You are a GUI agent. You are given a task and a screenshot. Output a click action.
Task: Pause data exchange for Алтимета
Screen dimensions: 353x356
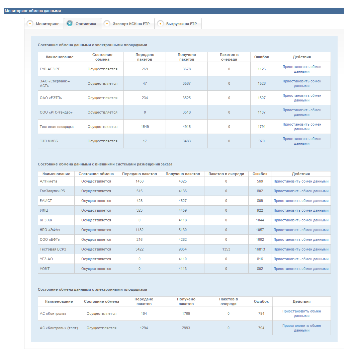point(301,182)
